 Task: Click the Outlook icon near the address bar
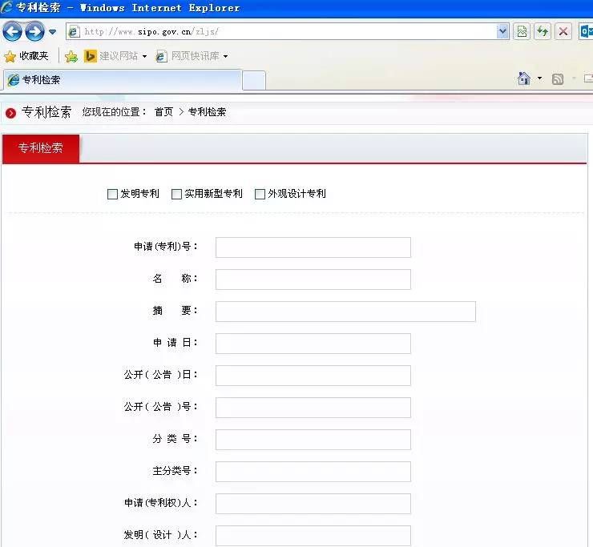coord(586,32)
